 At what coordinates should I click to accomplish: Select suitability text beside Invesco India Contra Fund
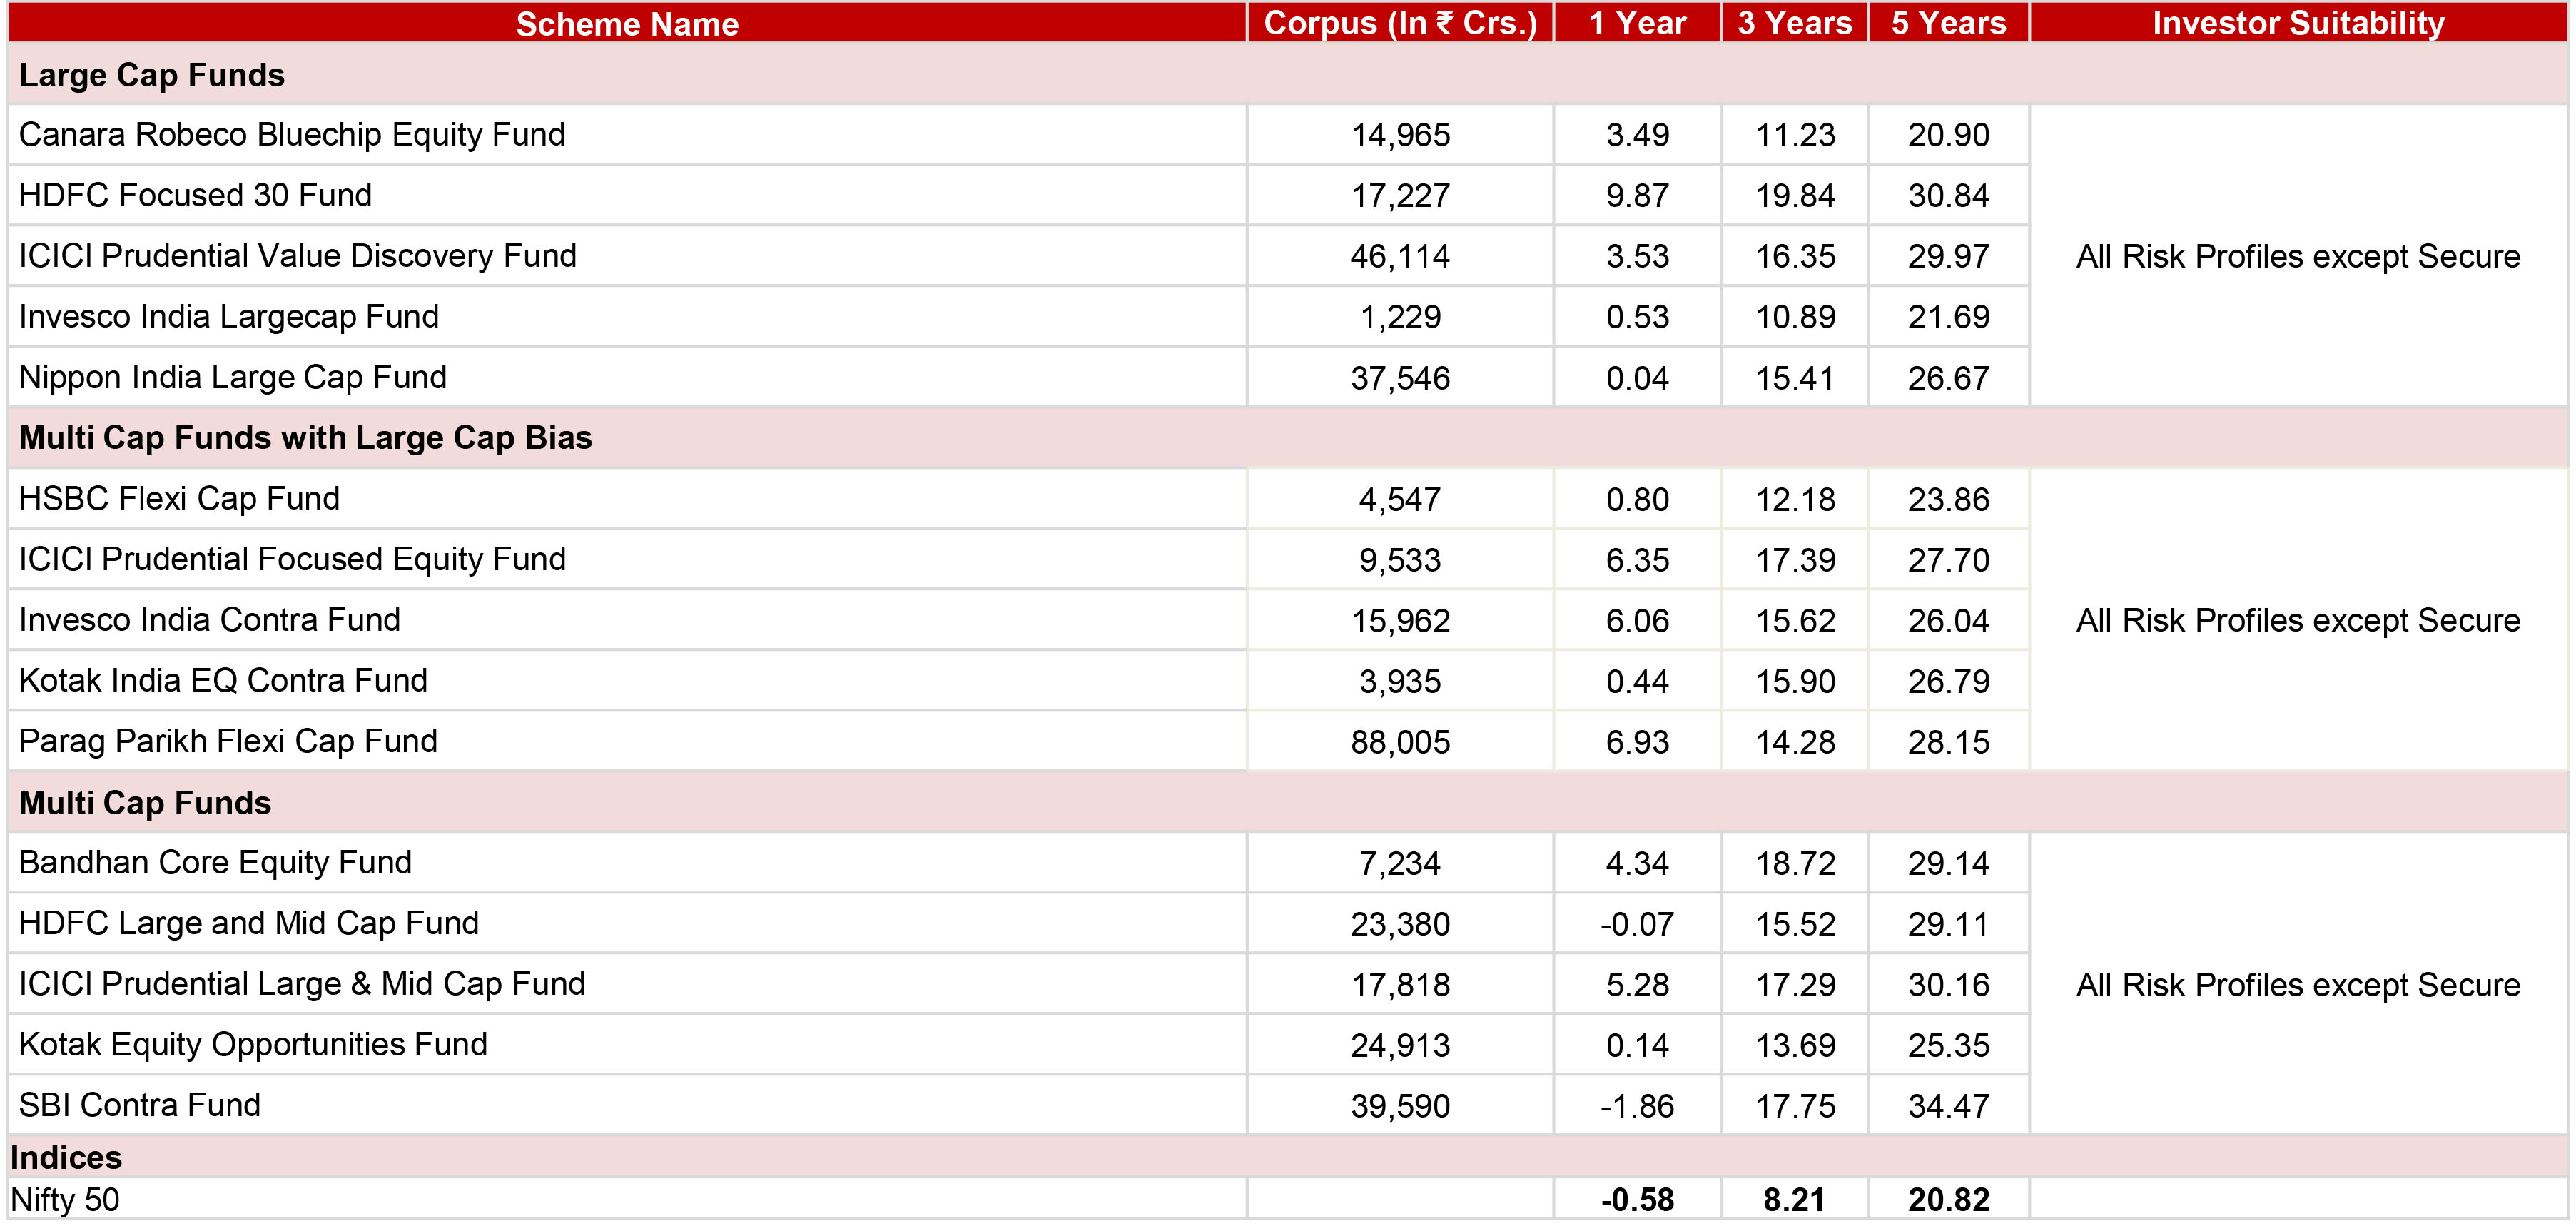click(x=2298, y=621)
